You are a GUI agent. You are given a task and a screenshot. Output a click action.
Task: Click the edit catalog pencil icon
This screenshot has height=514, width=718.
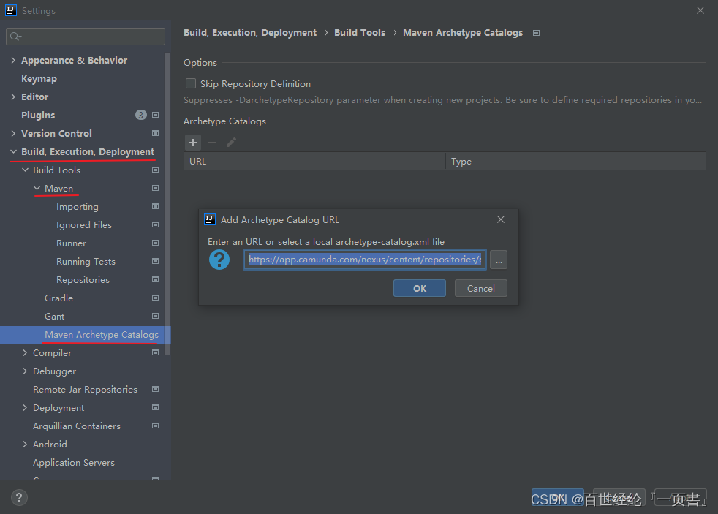click(x=231, y=143)
